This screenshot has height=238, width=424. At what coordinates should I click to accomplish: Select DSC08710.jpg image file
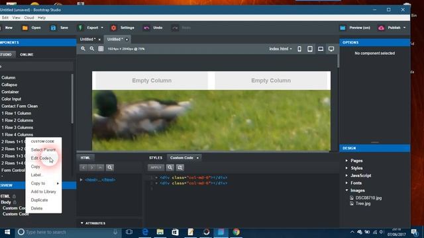pyautogui.click(x=366, y=198)
